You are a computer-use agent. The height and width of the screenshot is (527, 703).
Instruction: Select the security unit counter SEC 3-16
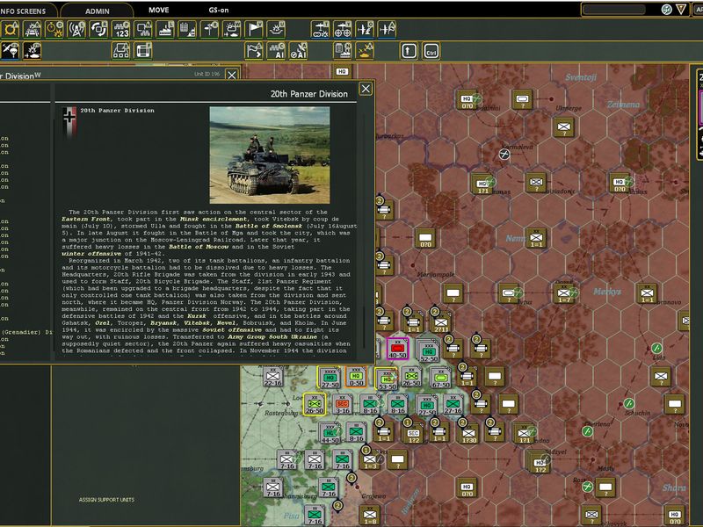click(342, 405)
